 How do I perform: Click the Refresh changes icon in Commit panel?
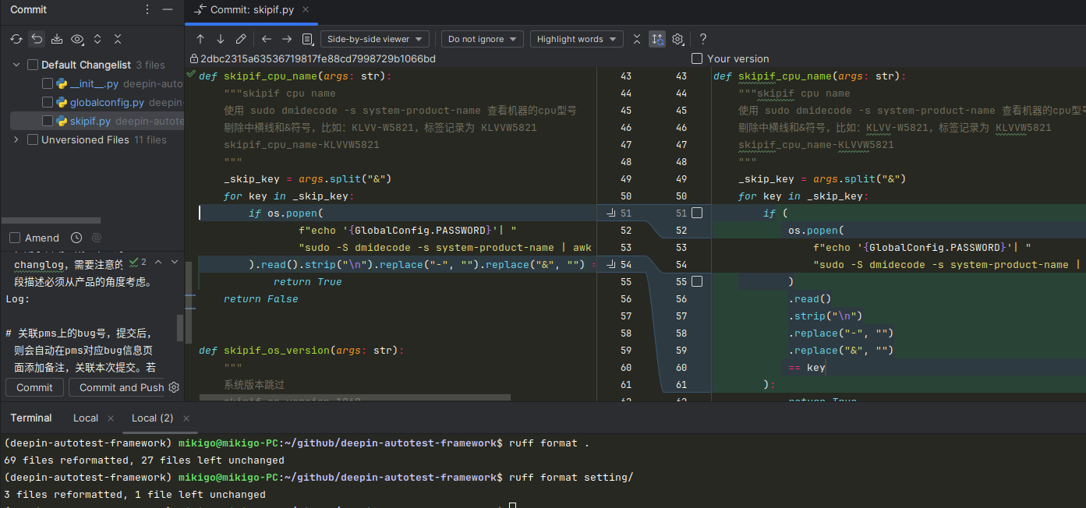point(16,39)
